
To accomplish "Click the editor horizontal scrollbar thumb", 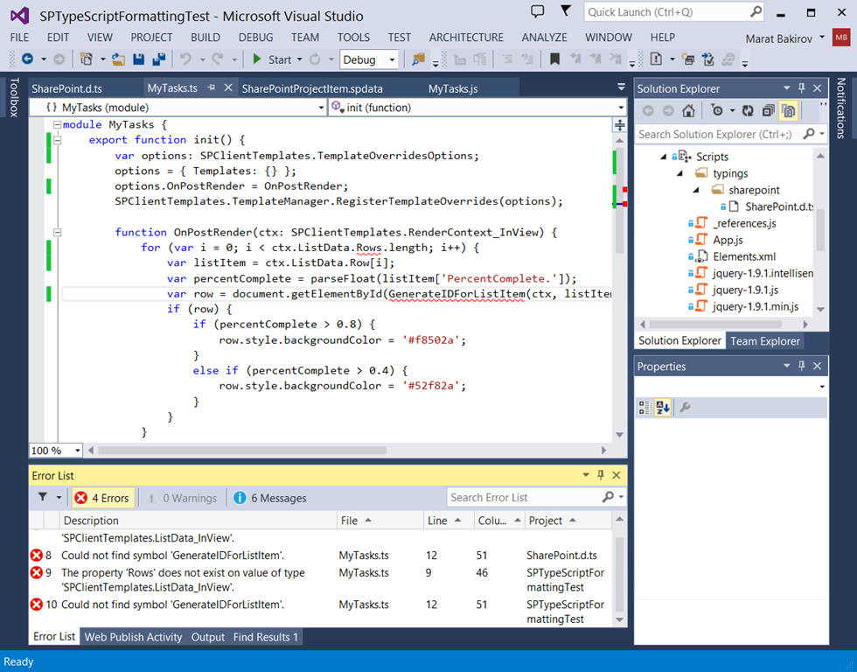I will pos(242,451).
